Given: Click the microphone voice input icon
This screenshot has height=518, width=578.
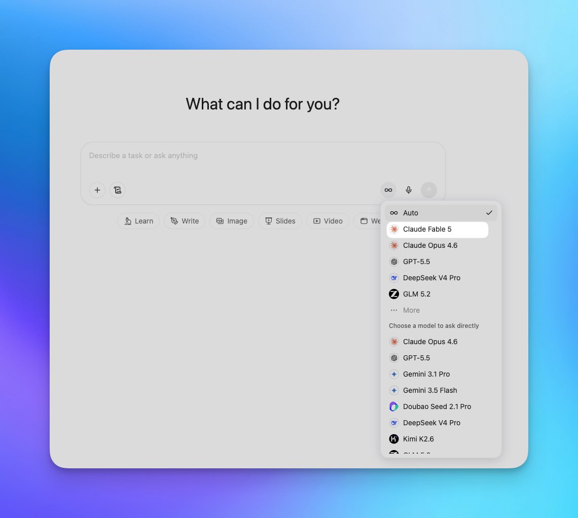Looking at the screenshot, I should point(409,190).
